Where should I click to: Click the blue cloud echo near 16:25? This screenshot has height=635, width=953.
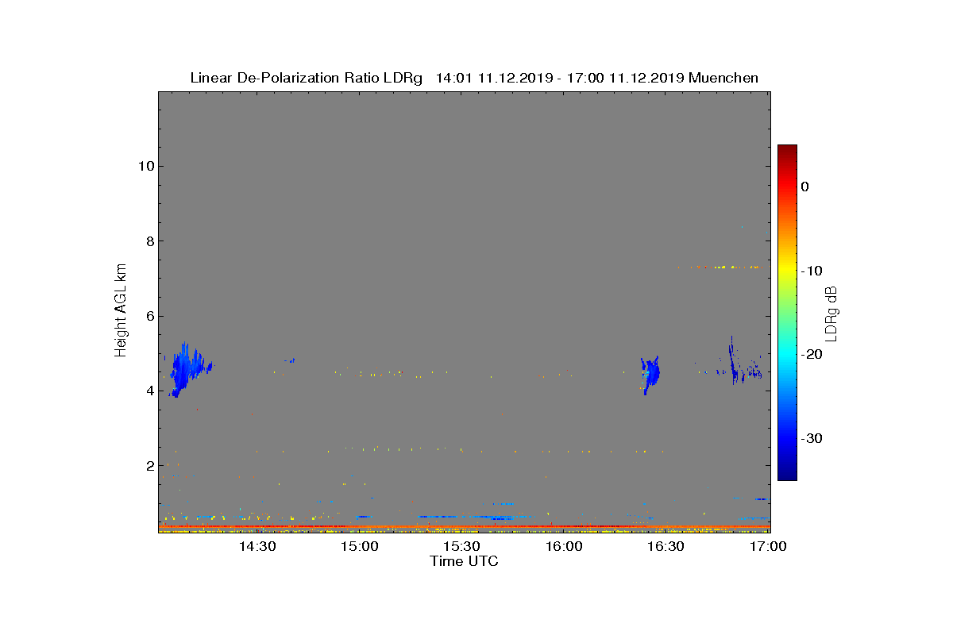(x=650, y=375)
